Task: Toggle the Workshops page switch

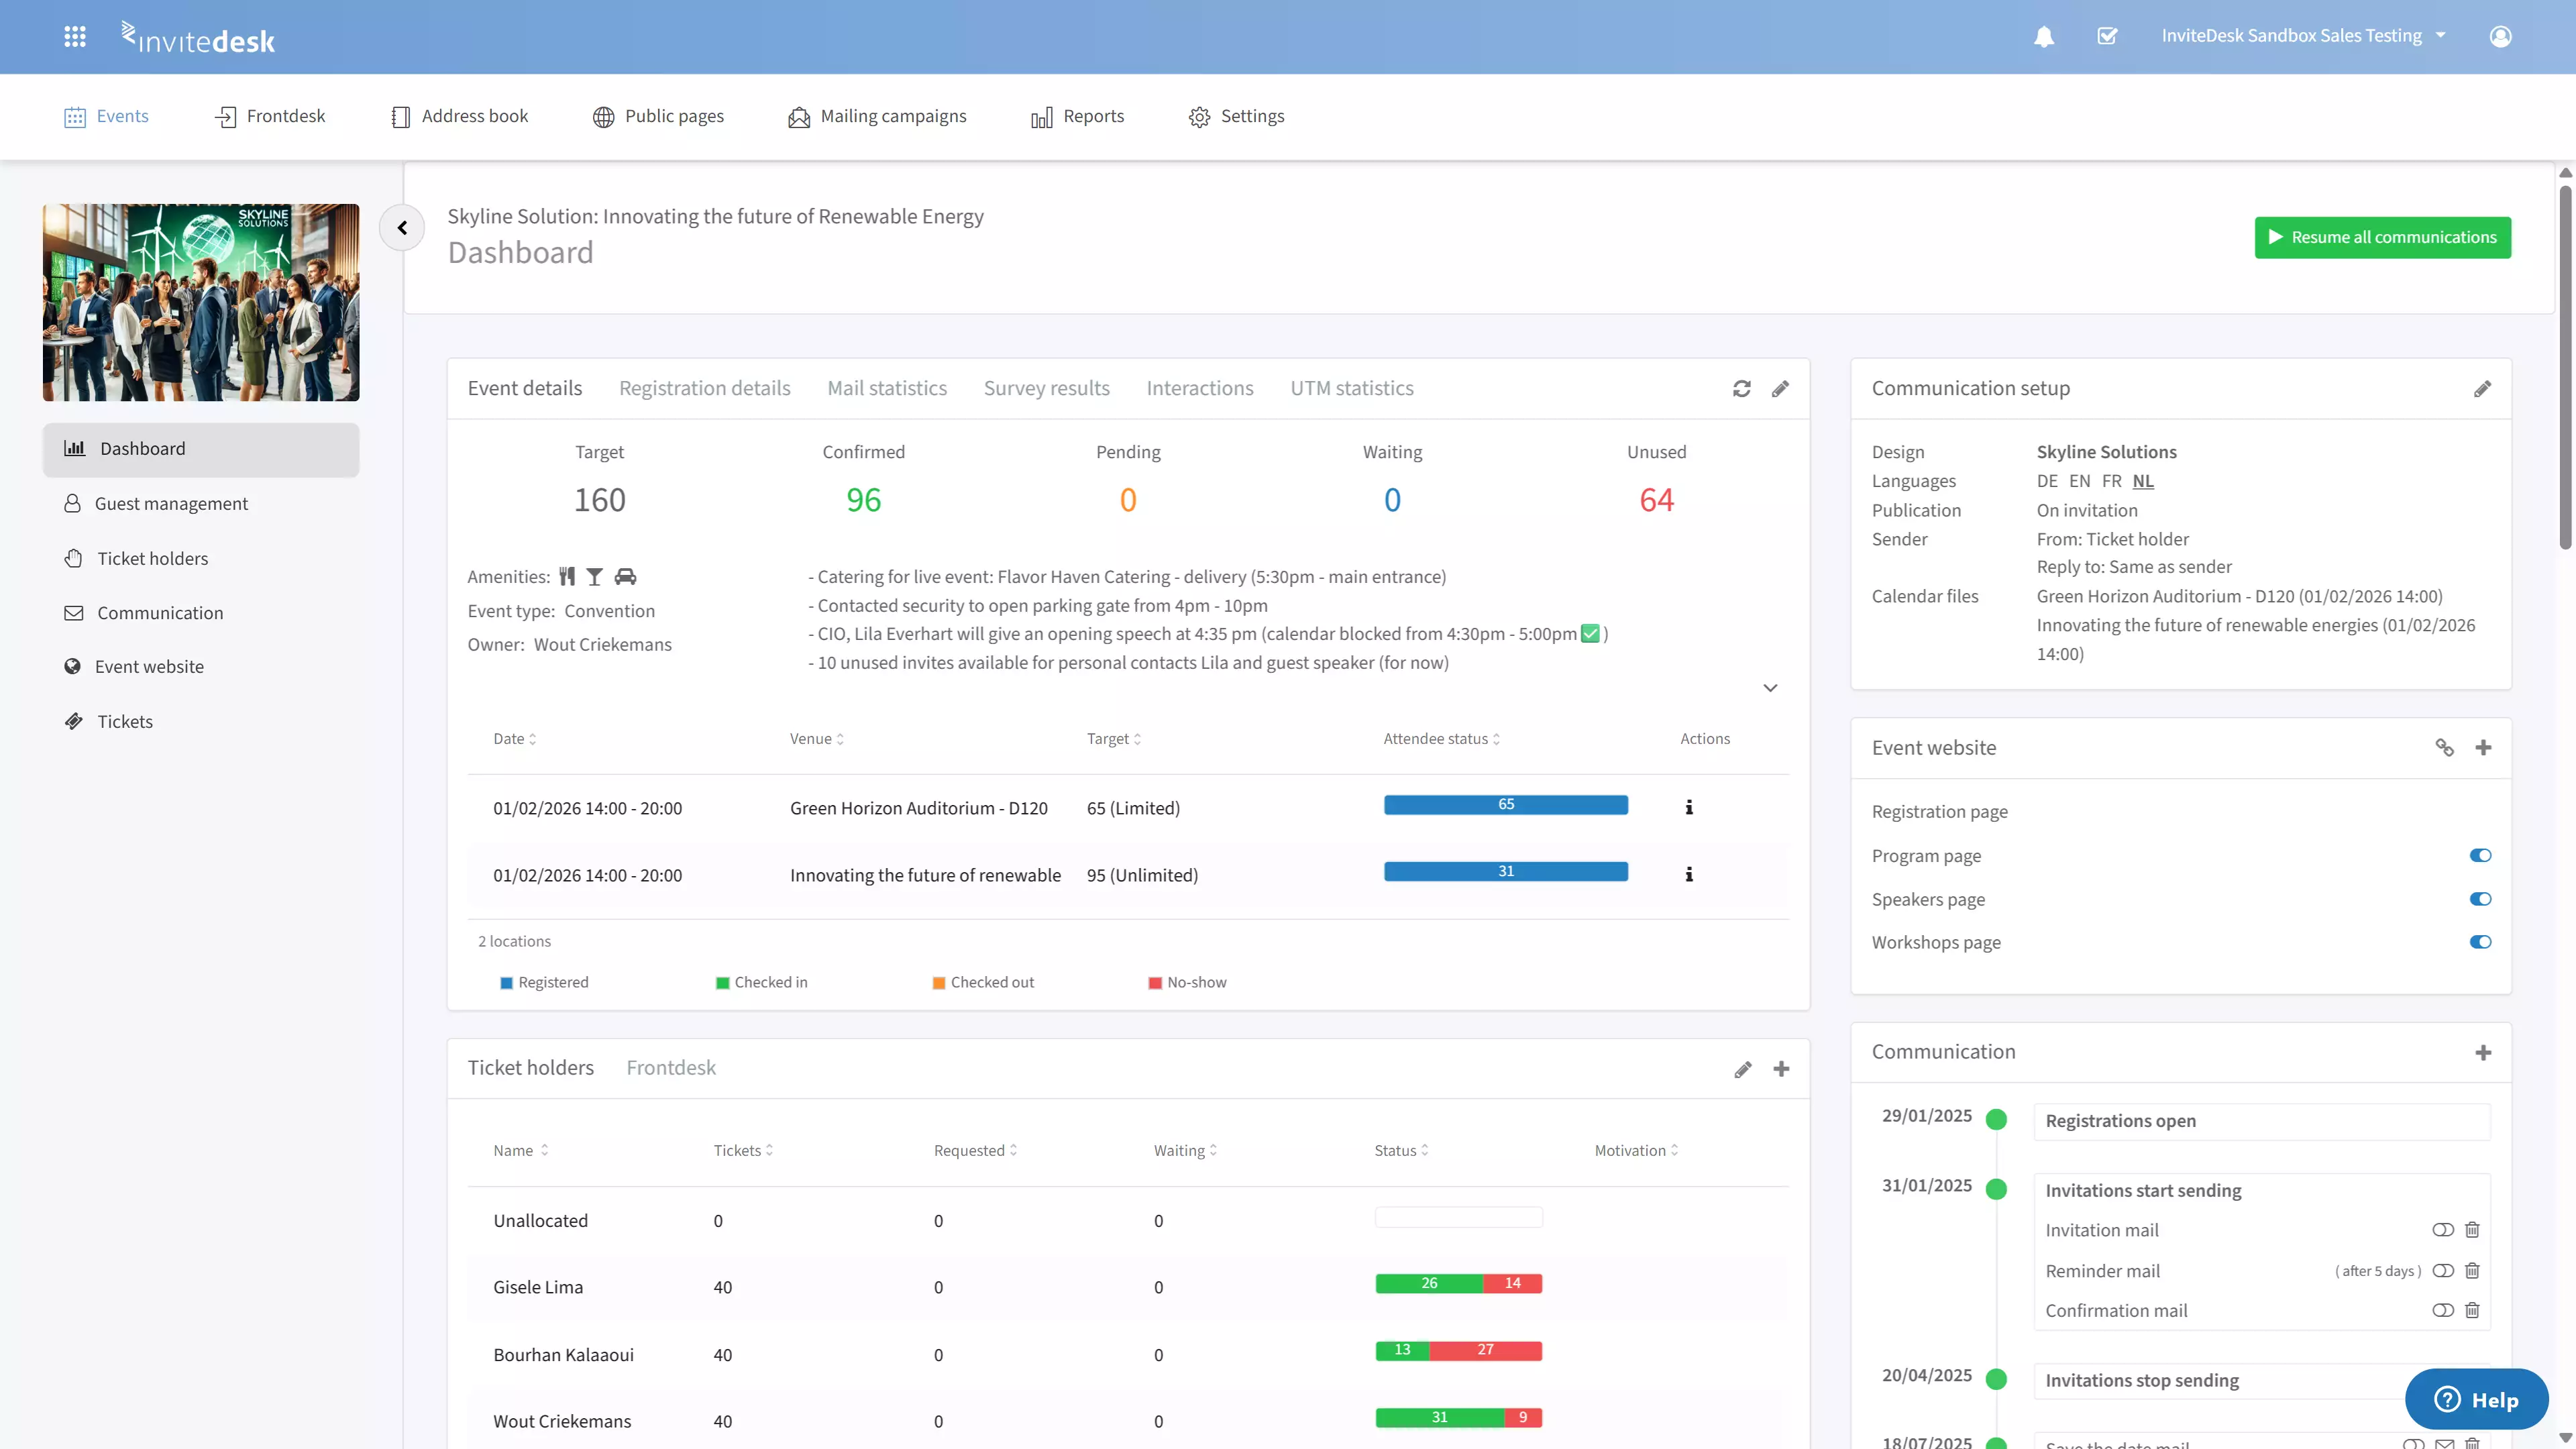Action: tap(2480, 942)
